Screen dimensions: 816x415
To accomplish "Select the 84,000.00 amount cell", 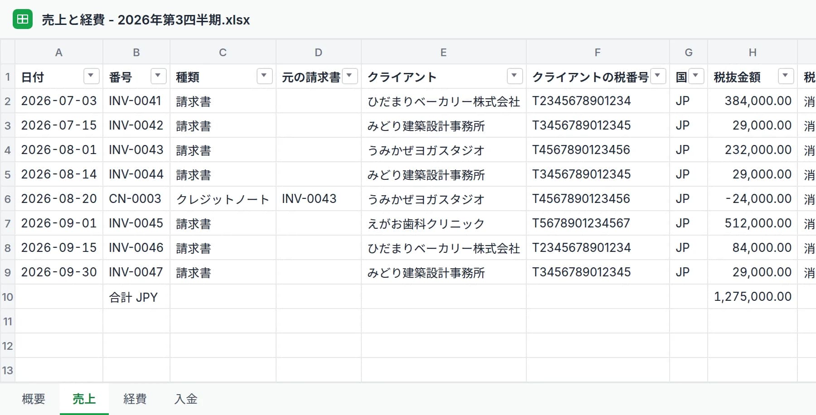I will (753, 247).
